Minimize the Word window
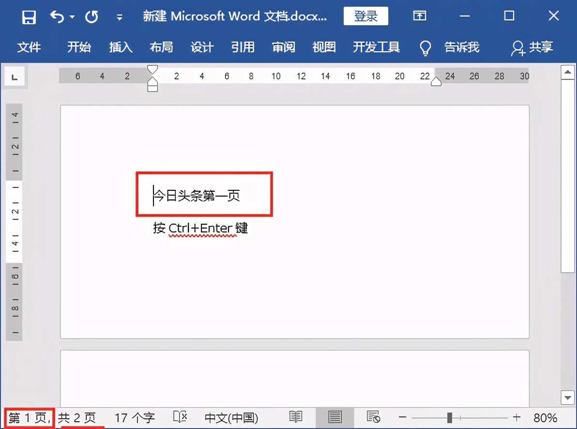The width and height of the screenshot is (577, 429). coord(464,16)
